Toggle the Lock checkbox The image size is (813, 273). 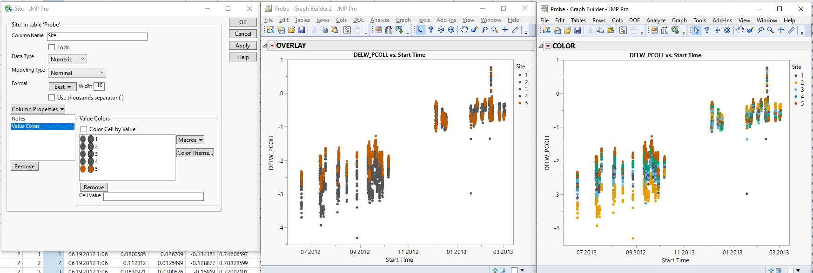[52, 47]
